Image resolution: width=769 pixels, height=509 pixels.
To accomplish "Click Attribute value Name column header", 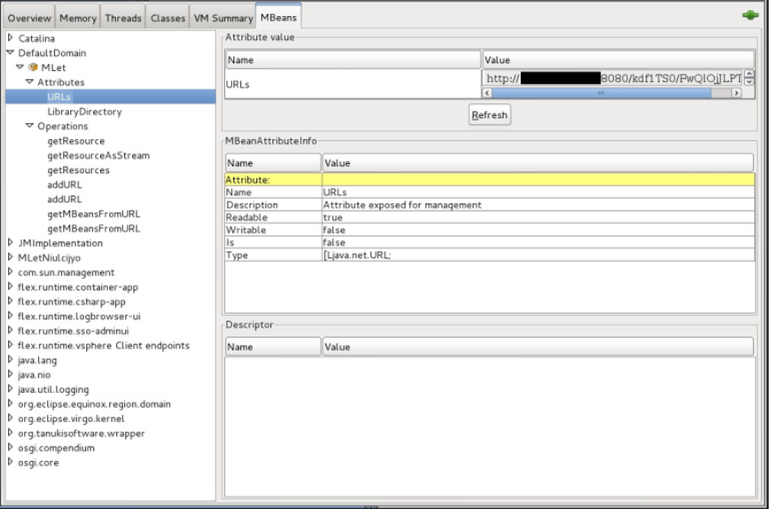I will (x=353, y=60).
